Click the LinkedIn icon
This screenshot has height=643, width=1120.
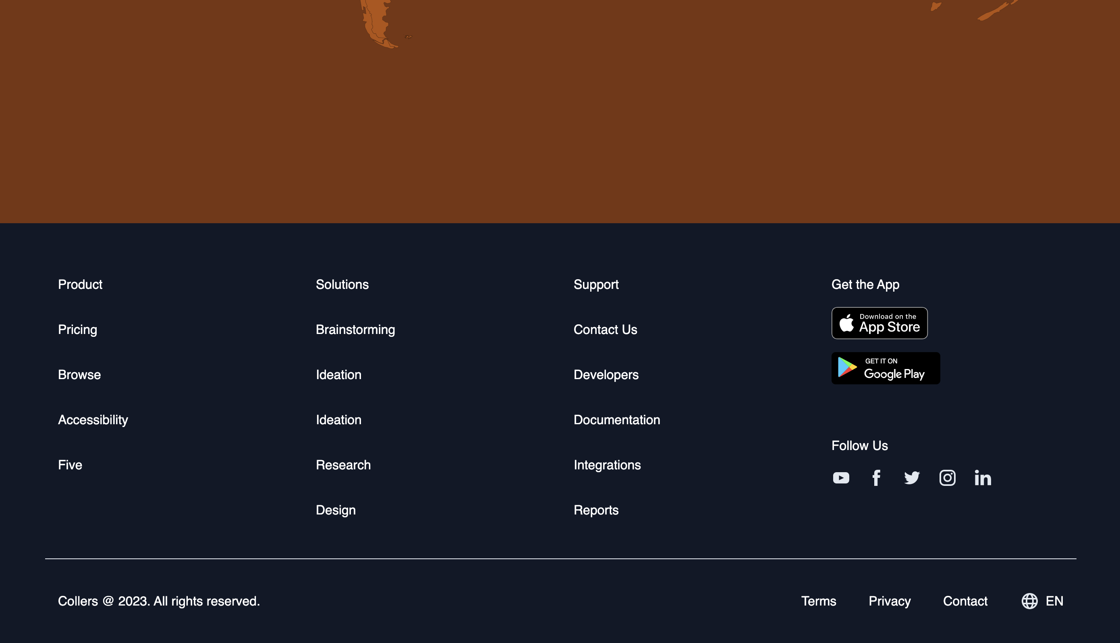pos(983,478)
